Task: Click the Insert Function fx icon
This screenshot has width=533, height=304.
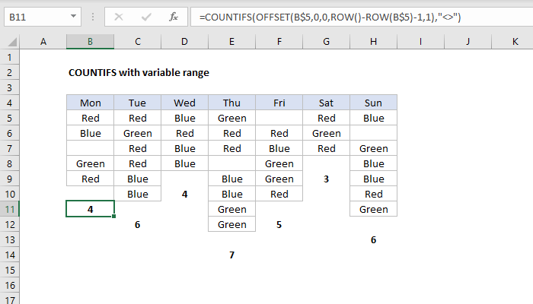Action: pos(174,15)
